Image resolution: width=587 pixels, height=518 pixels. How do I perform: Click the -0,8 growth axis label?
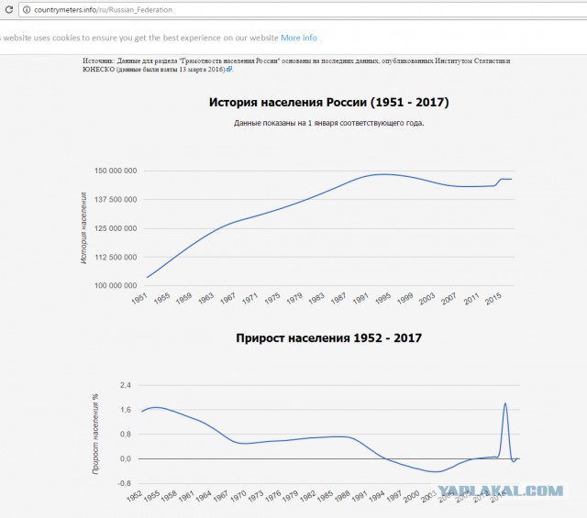pos(125,483)
